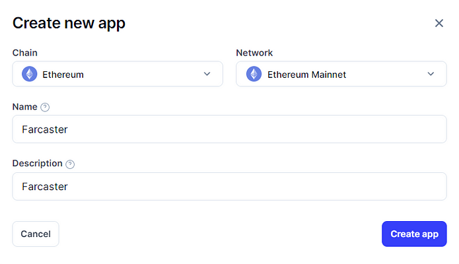This screenshot has height=264, width=459.
Task: Click the Network field label
Action: pos(254,53)
